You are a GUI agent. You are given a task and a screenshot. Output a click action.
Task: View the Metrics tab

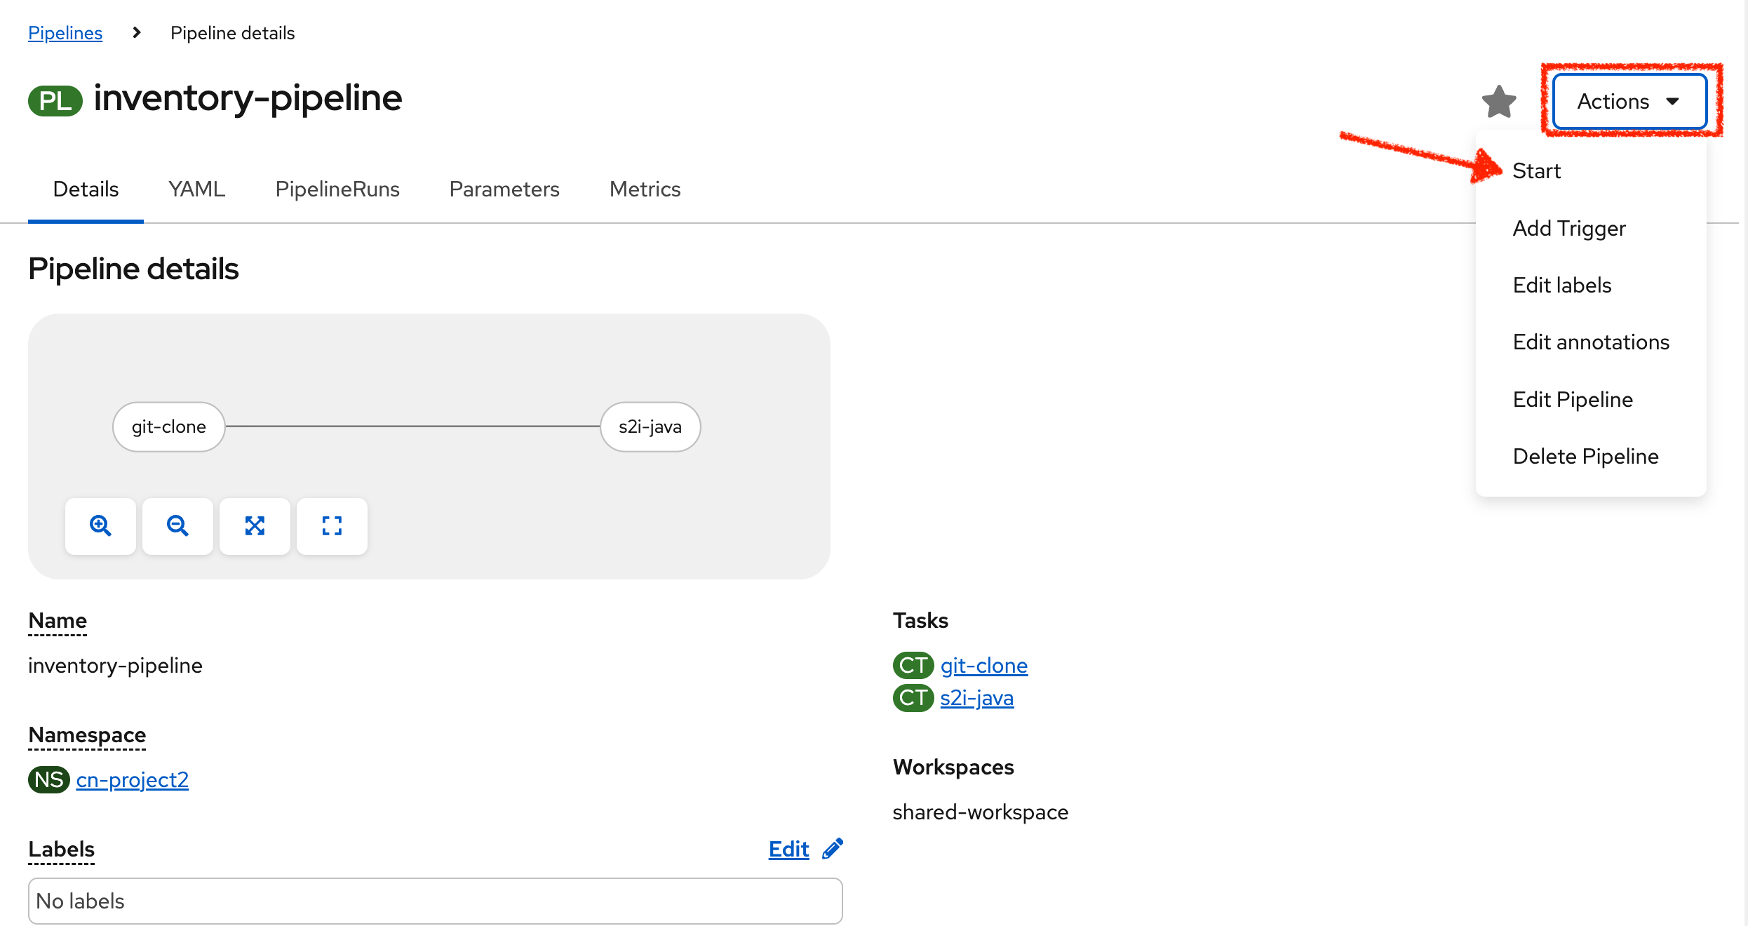(644, 189)
